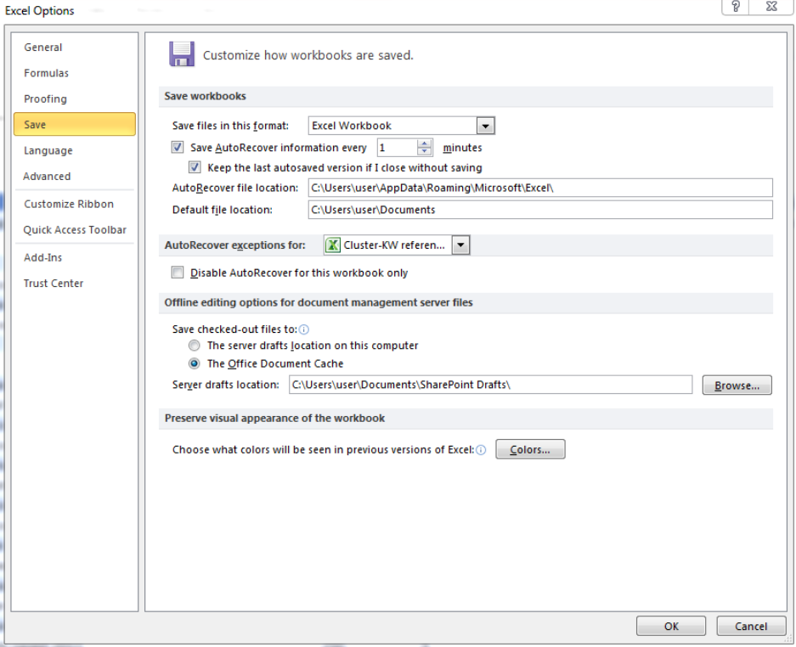Click the "minutes" label
The width and height of the screenshot is (796, 647).
coord(462,148)
